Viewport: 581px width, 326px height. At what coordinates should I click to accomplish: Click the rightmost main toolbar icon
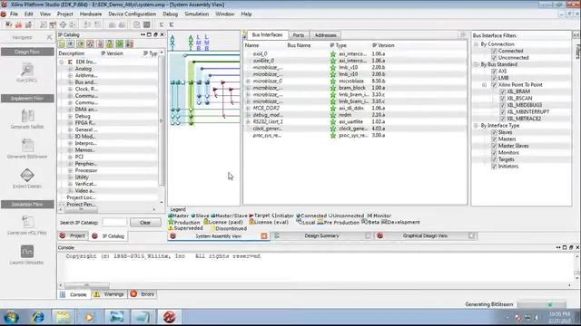172,24
